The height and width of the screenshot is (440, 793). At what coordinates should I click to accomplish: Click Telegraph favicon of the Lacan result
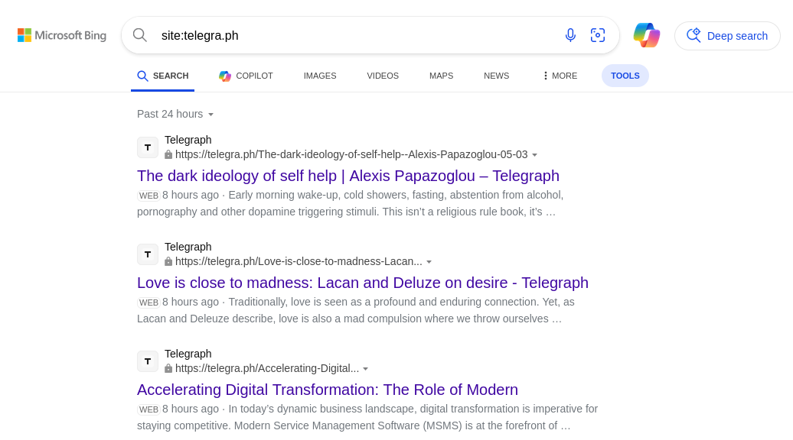pos(148,254)
